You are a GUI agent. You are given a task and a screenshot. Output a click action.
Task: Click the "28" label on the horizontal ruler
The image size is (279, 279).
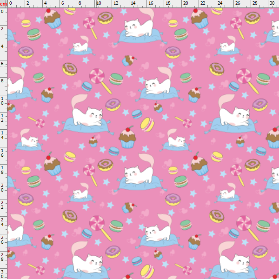tap(255, 3)
